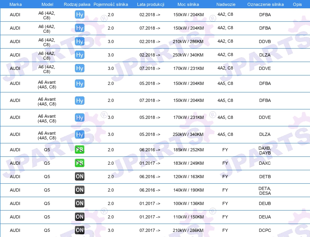This screenshot has height=237, width=310.
Task: Select the 06.2016 -> date in the DETB row
Action: [x=150, y=177]
